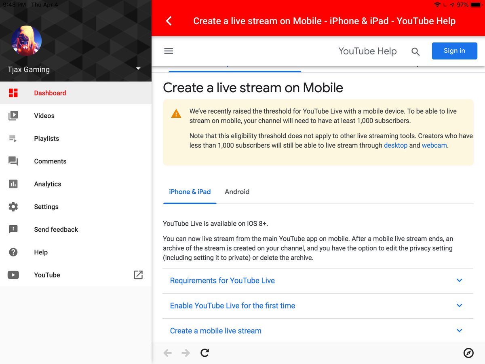Screen dimensions: 485x364
Task: Click the Playlists icon in sidebar
Action: (13, 138)
